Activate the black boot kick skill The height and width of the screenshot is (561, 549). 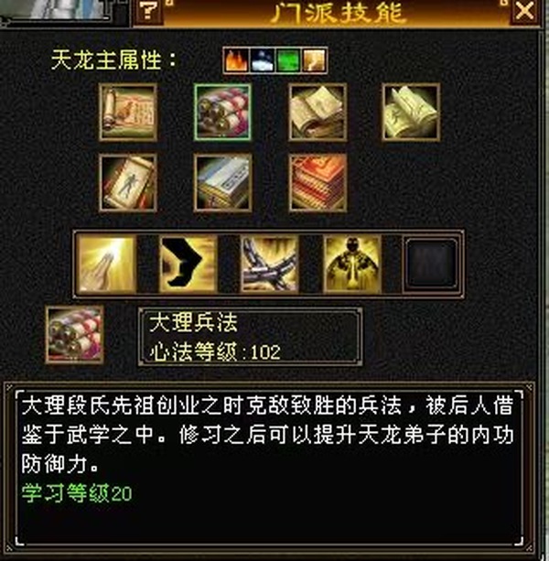coord(188,264)
